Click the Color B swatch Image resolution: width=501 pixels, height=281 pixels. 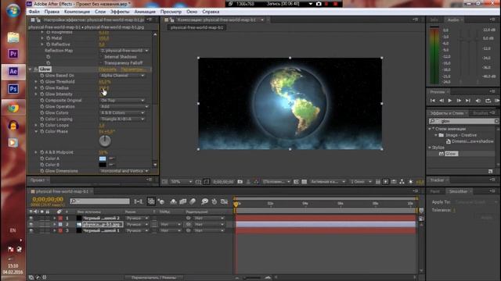pyautogui.click(x=103, y=165)
